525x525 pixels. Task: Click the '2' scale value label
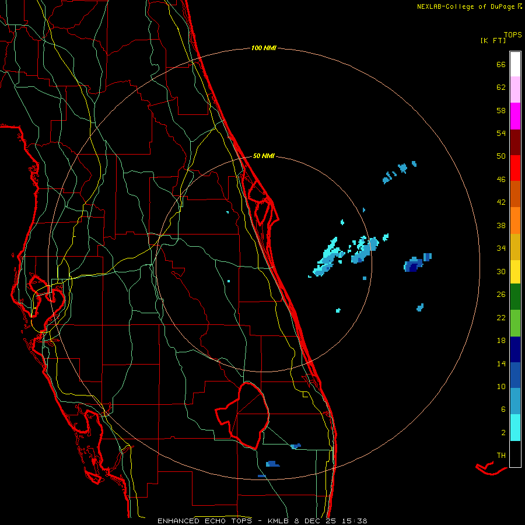503,433
